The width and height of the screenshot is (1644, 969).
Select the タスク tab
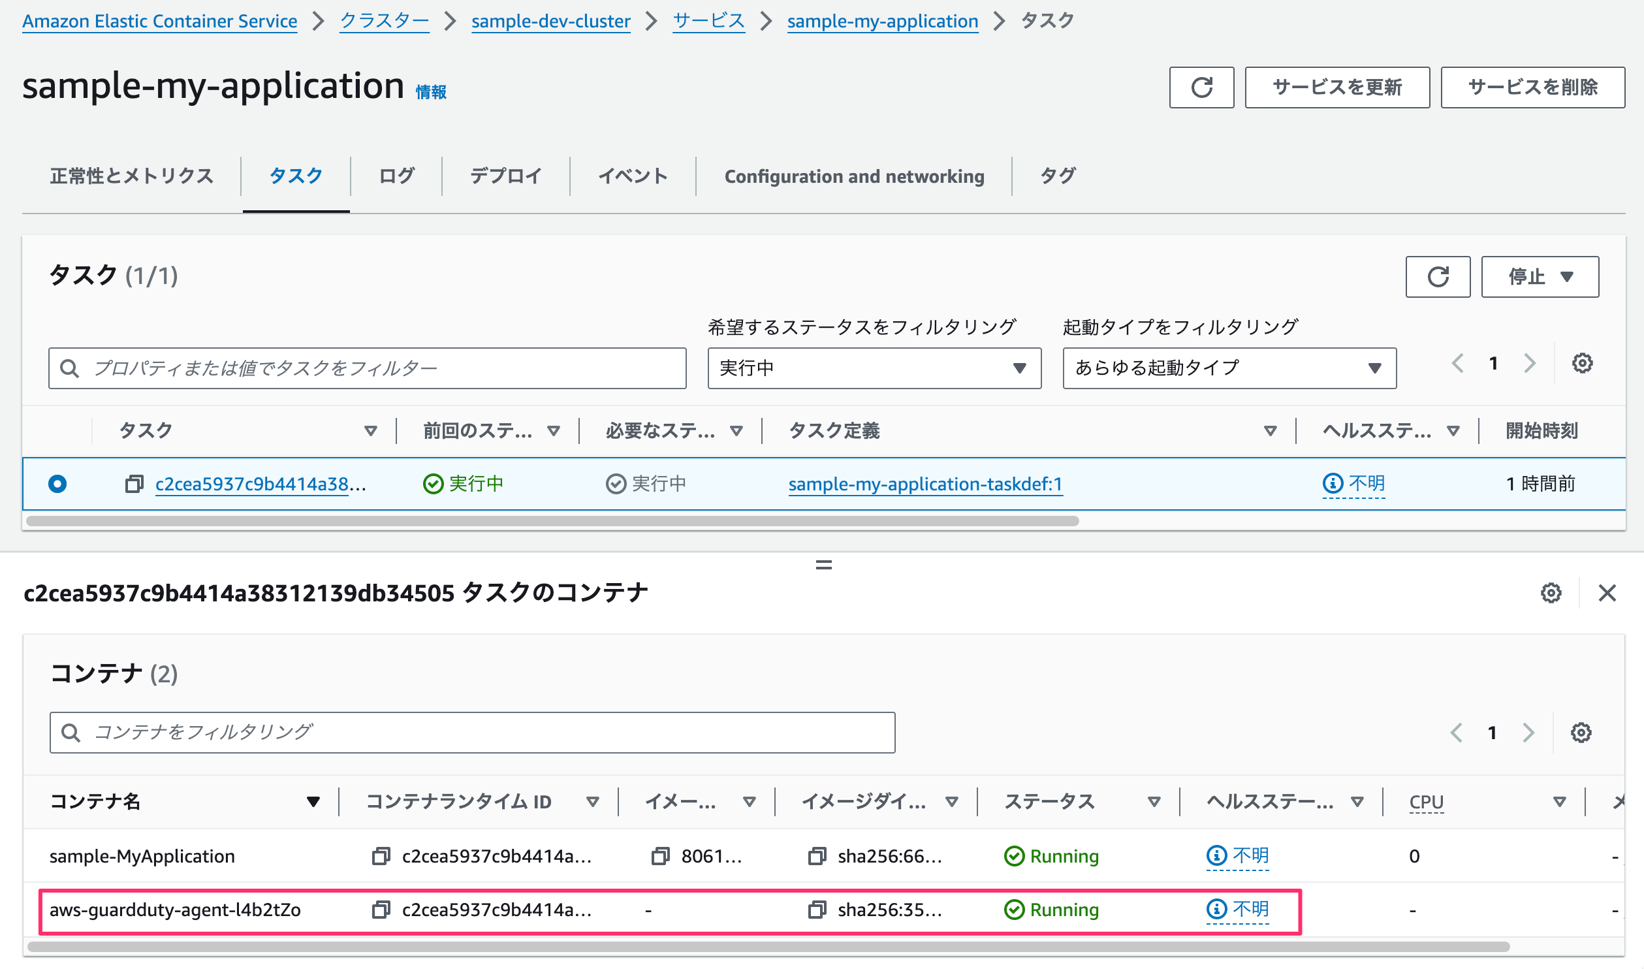coord(296,176)
